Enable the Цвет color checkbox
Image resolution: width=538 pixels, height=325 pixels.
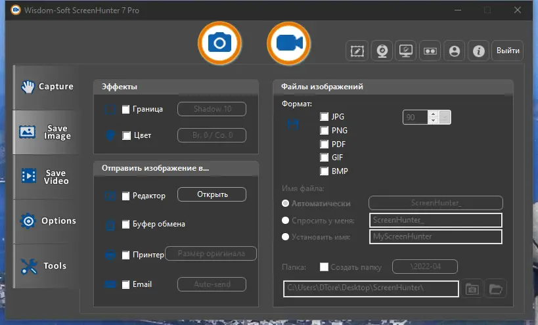coord(126,135)
